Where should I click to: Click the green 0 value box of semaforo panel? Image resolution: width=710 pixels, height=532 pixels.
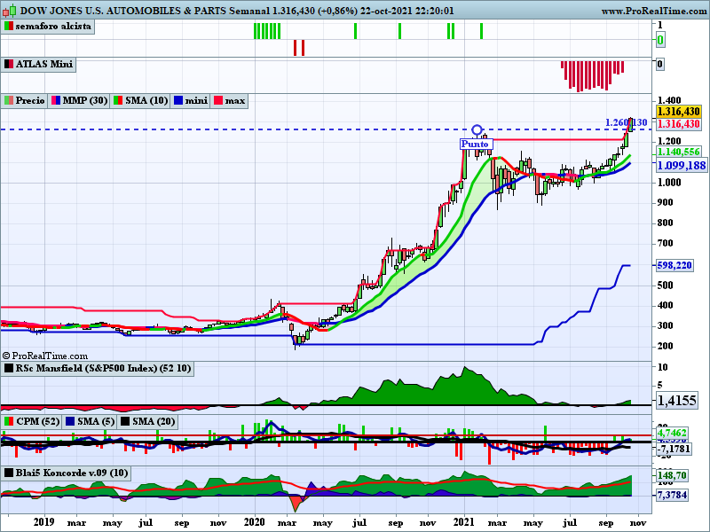660,40
